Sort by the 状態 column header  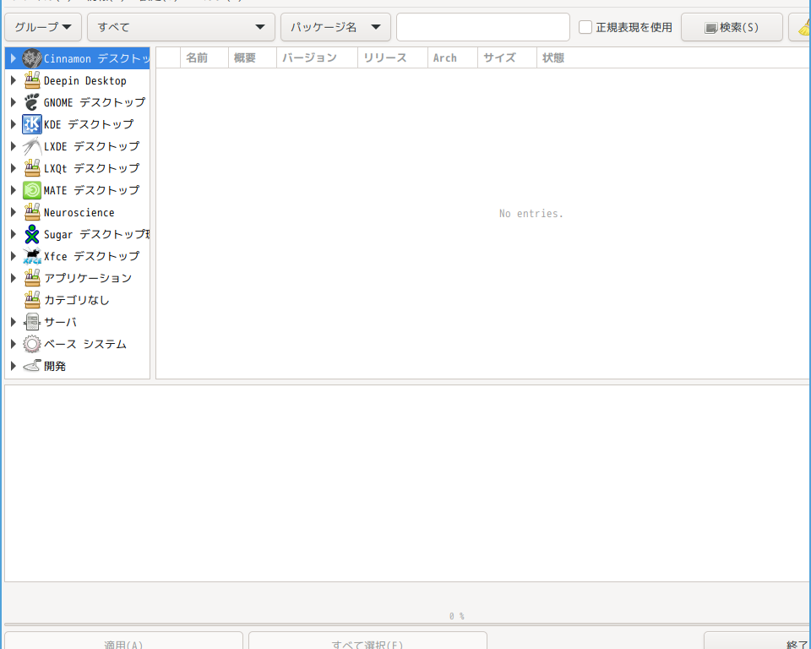[672, 58]
